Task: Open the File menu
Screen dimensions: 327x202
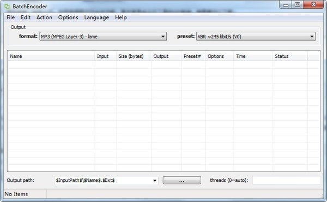Action: (11, 17)
